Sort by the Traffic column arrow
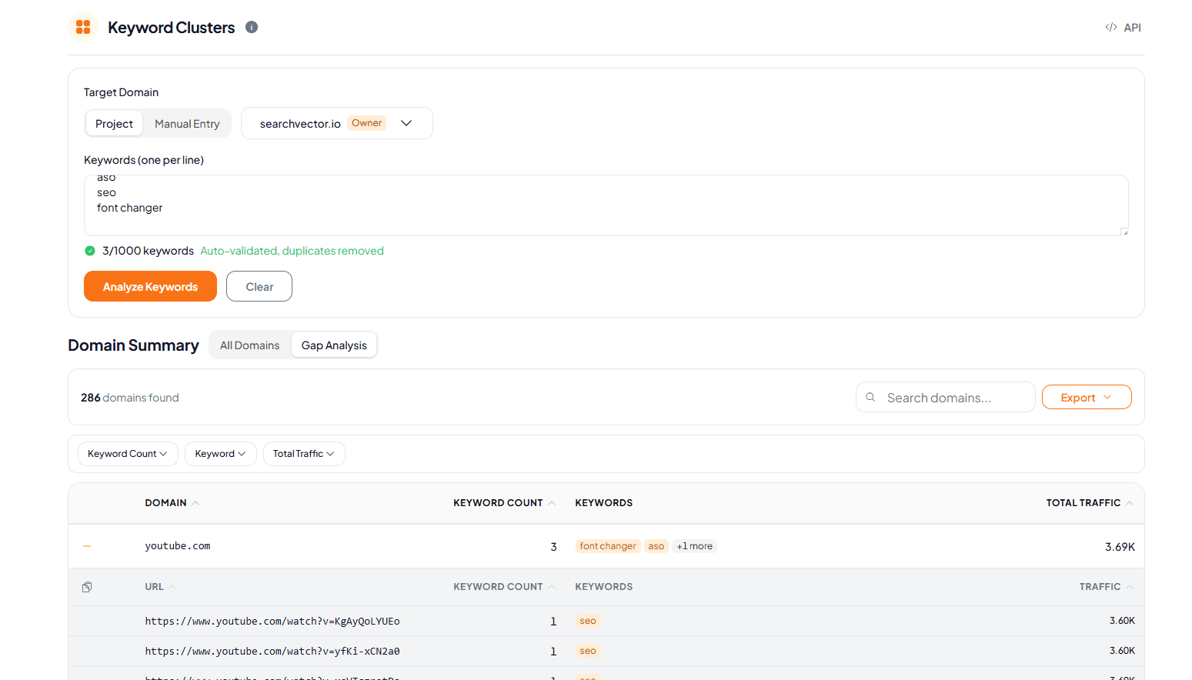 (1130, 587)
